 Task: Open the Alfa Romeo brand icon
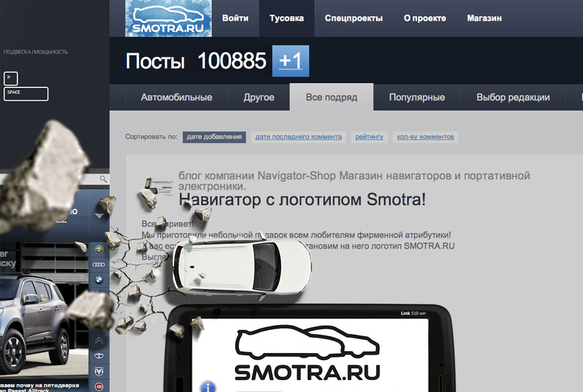99,249
